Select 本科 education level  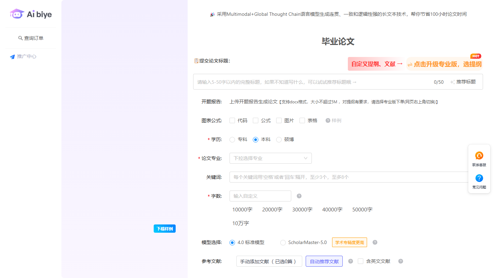[x=256, y=140]
